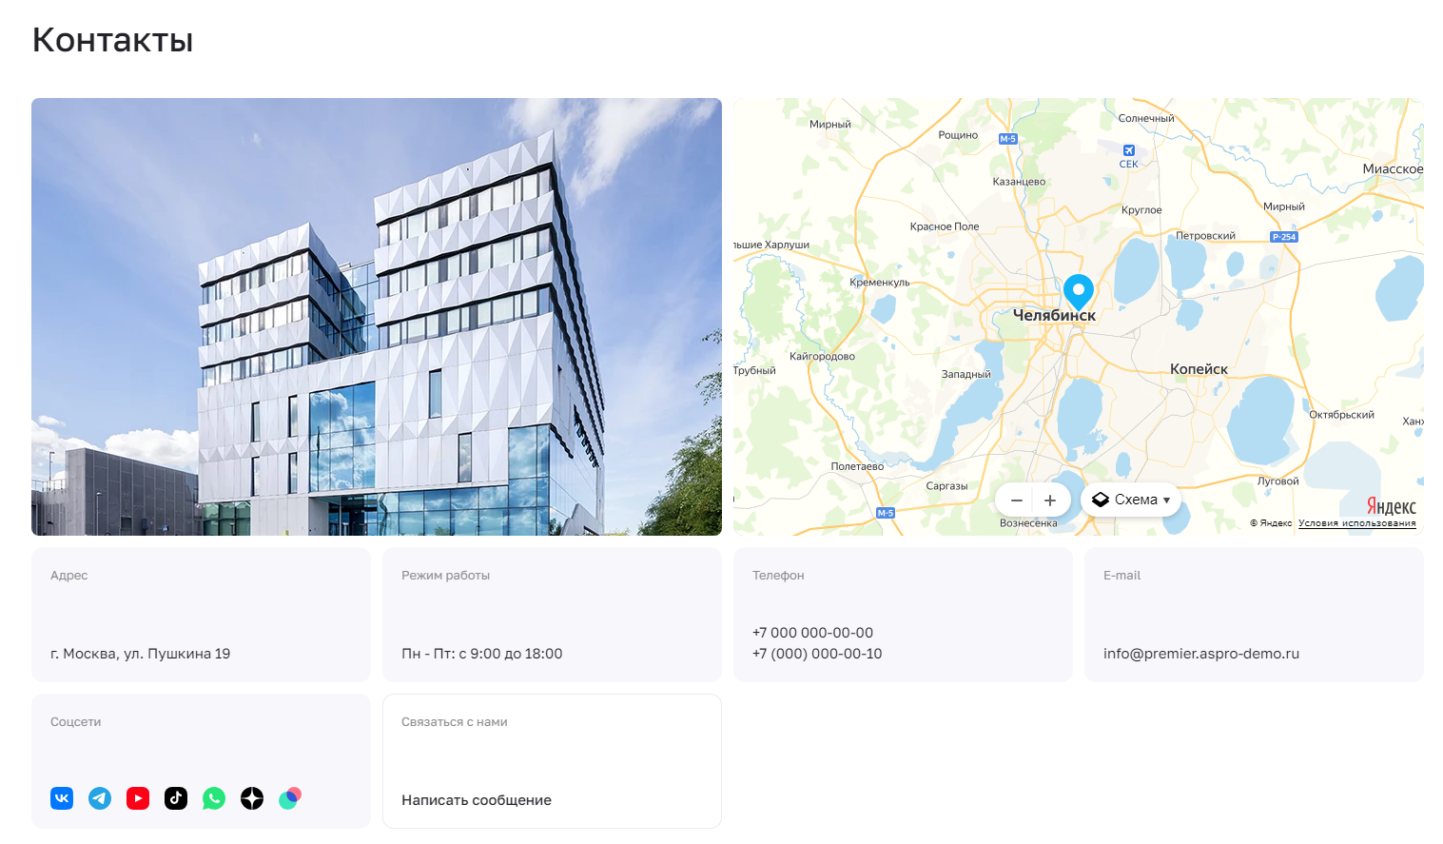Screen dimensions: 1443x844
Task: Zoom out the map with minus button
Action: (1017, 501)
